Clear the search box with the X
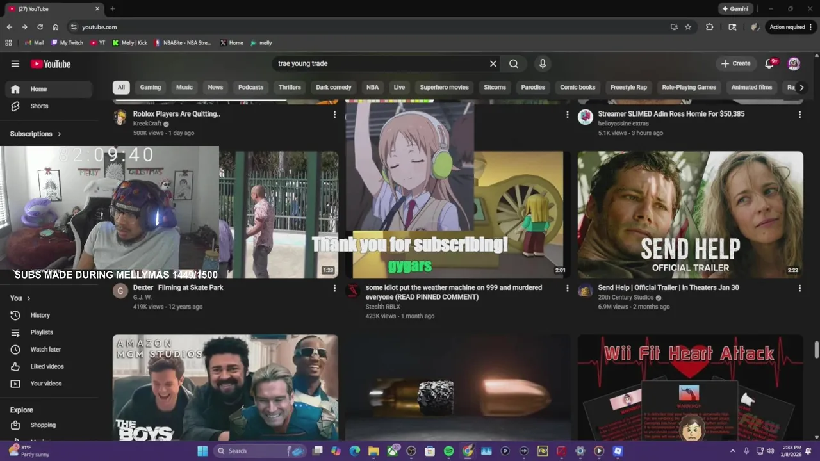Viewport: 820px width, 461px height. click(493, 63)
